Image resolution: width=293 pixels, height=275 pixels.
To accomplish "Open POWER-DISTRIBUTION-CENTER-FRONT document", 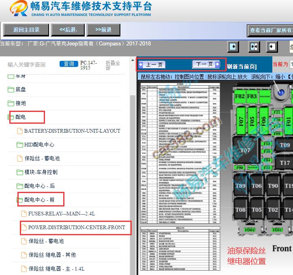I will click(77, 228).
